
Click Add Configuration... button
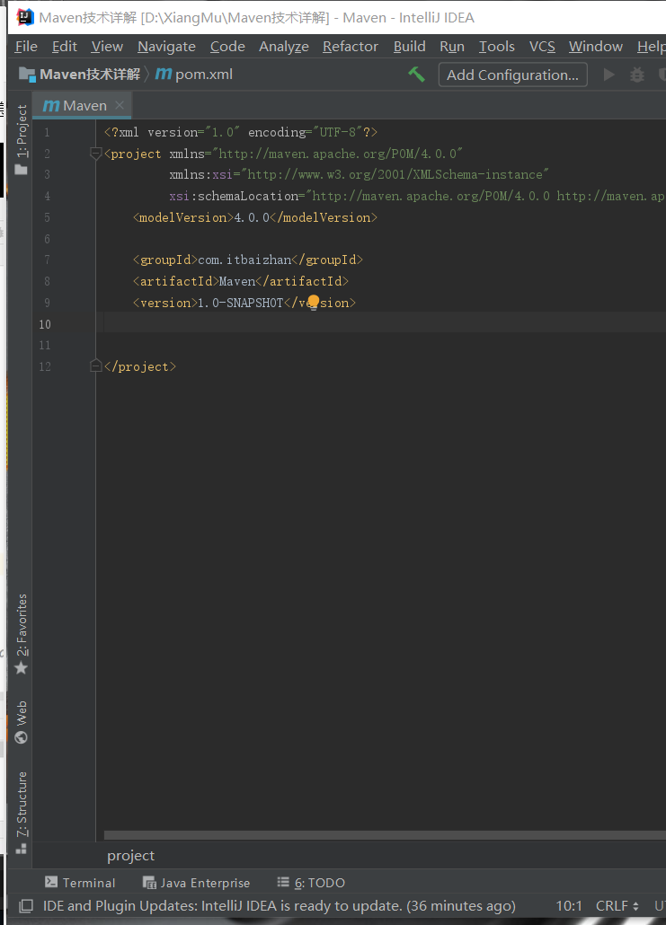point(512,75)
